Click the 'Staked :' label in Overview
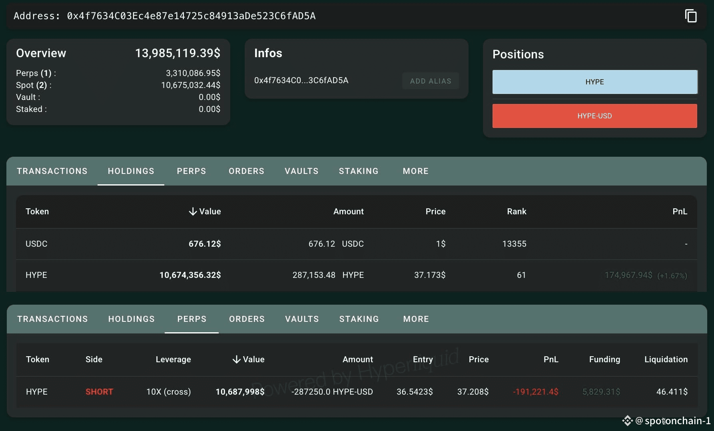 click(31, 109)
